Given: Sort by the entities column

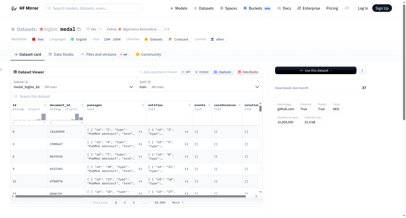Looking at the screenshot, I should 190,105.
